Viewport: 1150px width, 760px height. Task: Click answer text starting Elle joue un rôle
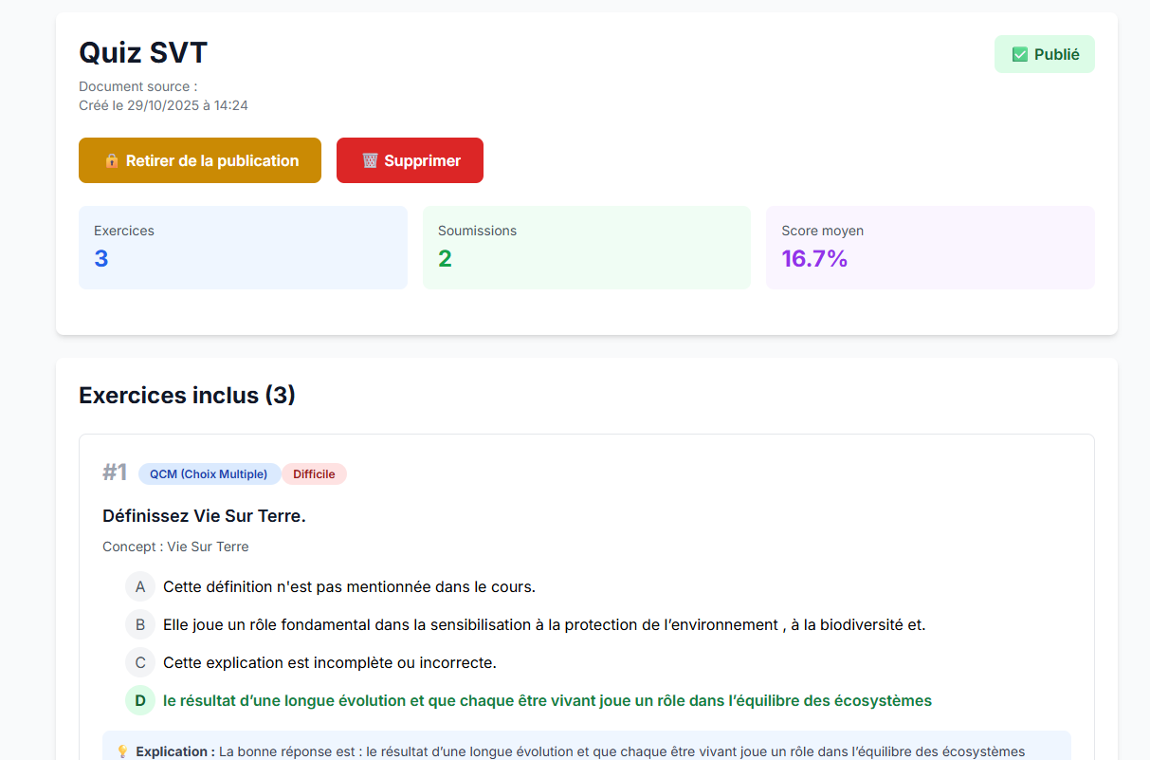pos(544,624)
